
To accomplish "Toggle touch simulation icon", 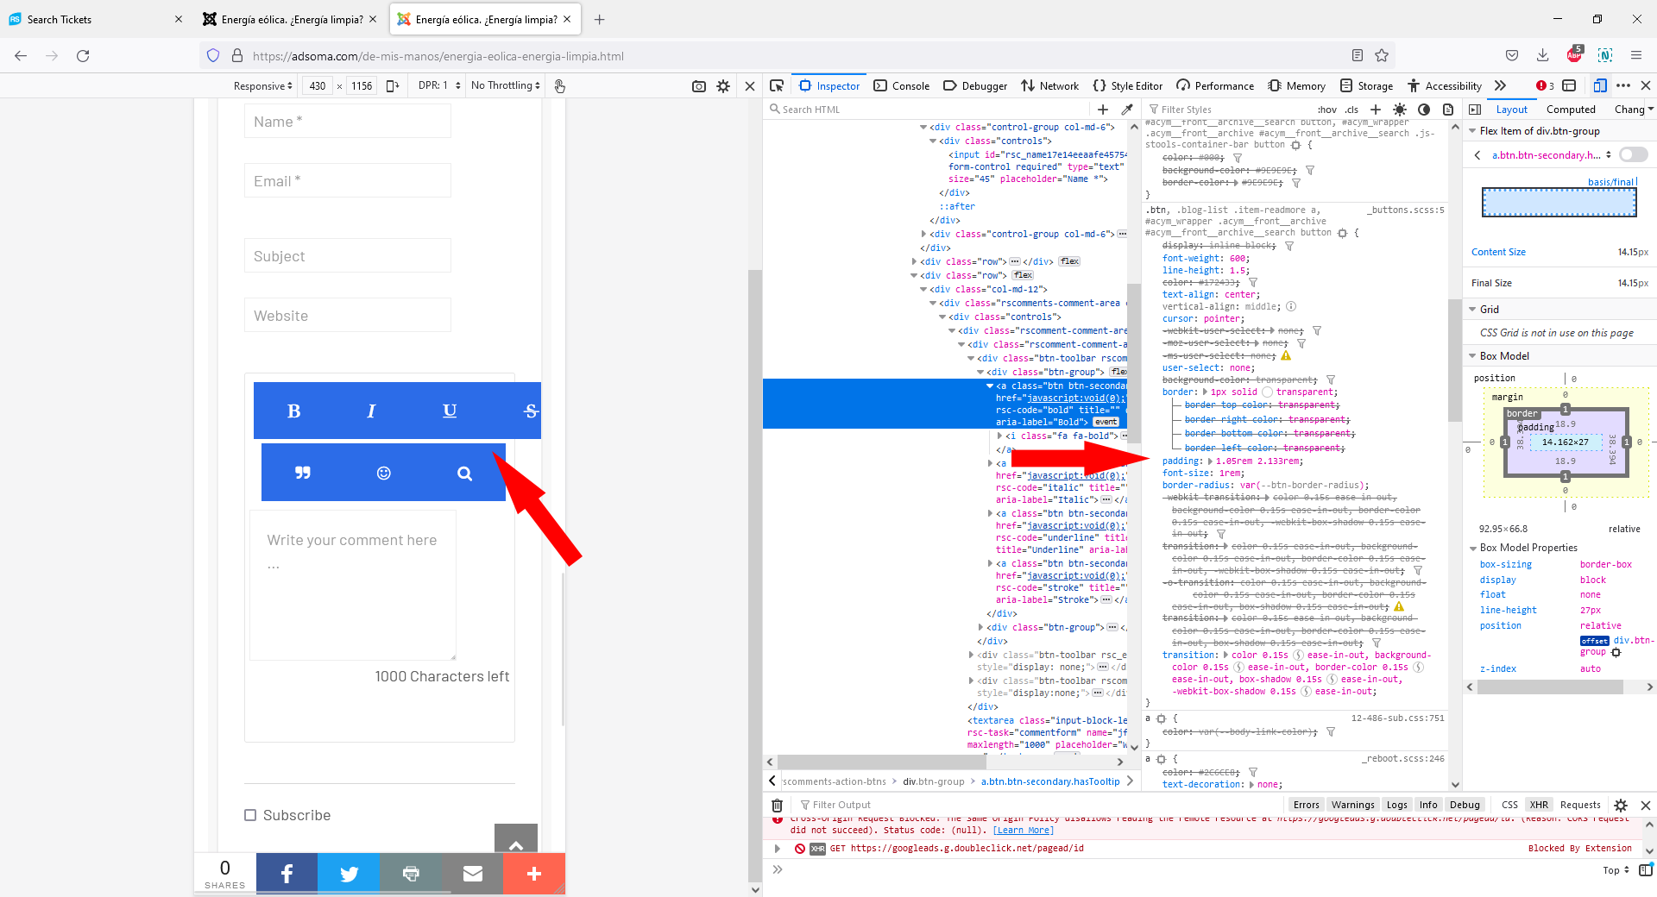I will click(x=559, y=86).
